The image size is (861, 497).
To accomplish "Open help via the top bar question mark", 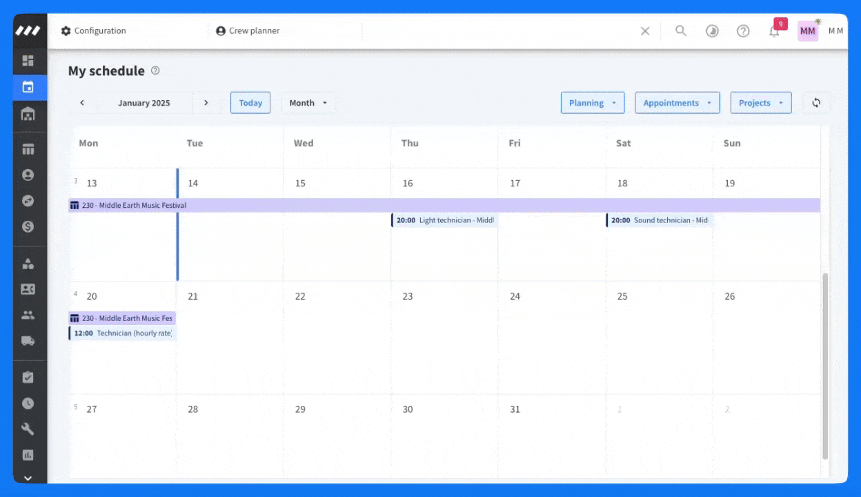I will 743,31.
